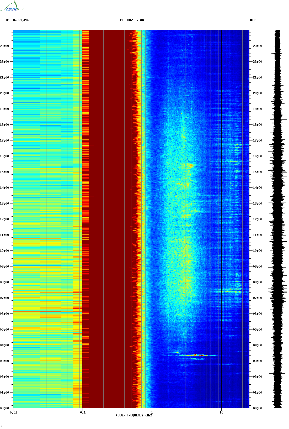Click the black seismogram waveform trace
Screen dimensions: 289x429
coord(277,219)
